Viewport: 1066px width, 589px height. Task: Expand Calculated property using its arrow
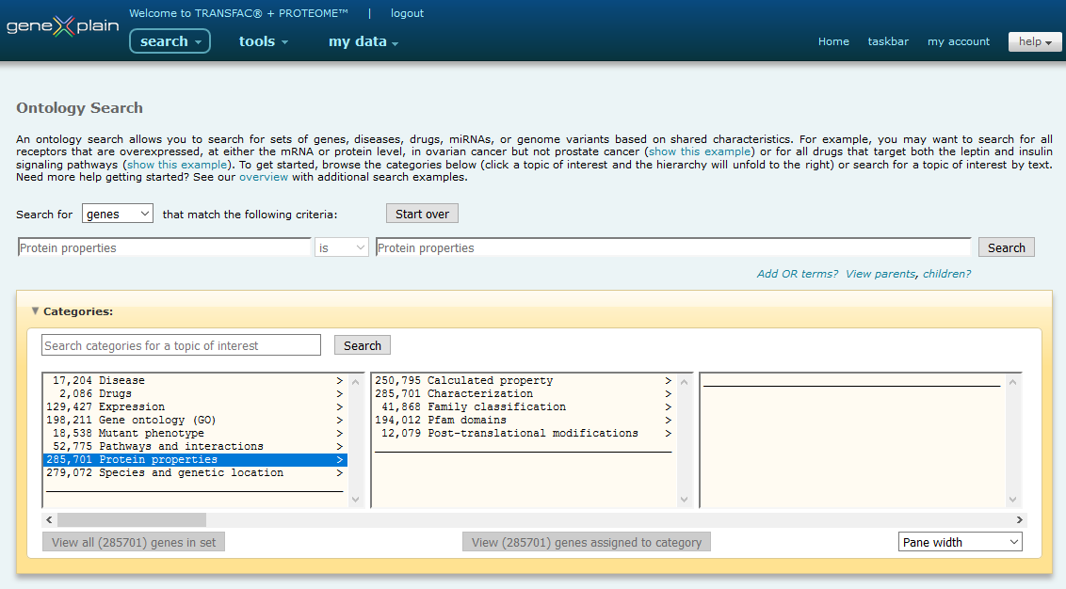(x=669, y=380)
